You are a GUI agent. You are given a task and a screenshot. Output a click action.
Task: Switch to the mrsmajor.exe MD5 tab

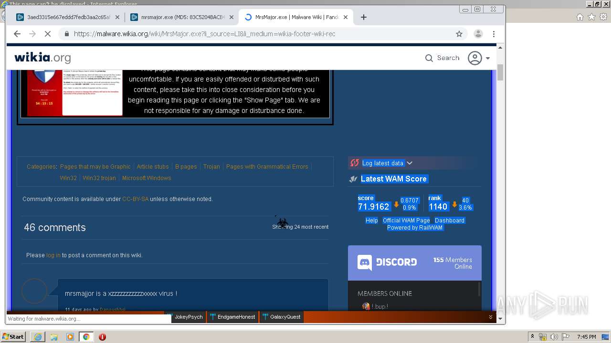point(181,17)
